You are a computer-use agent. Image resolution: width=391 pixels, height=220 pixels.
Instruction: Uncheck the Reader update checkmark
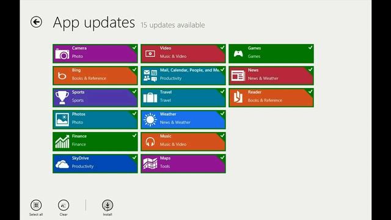coord(310,91)
